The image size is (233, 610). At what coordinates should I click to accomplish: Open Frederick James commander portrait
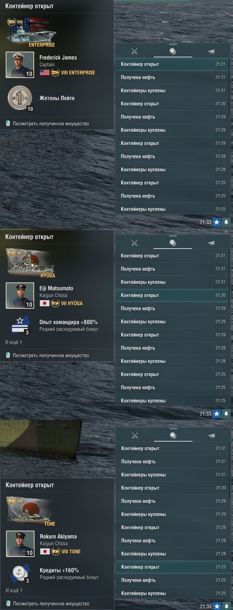[x=20, y=65]
